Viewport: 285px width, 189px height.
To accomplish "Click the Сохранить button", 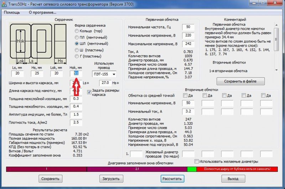I will (x=50, y=179).
